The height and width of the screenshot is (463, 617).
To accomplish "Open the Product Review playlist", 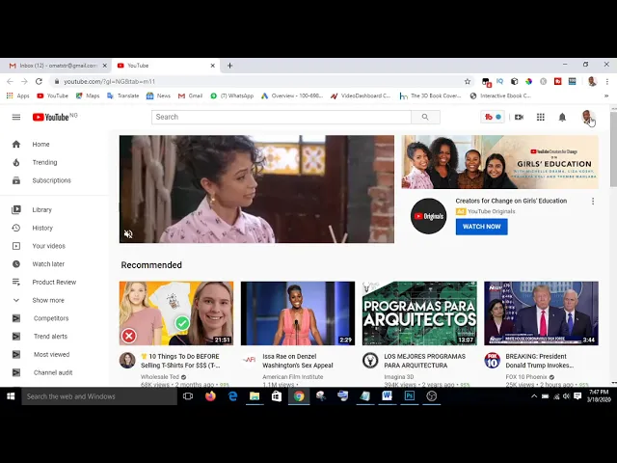I will tap(54, 283).
